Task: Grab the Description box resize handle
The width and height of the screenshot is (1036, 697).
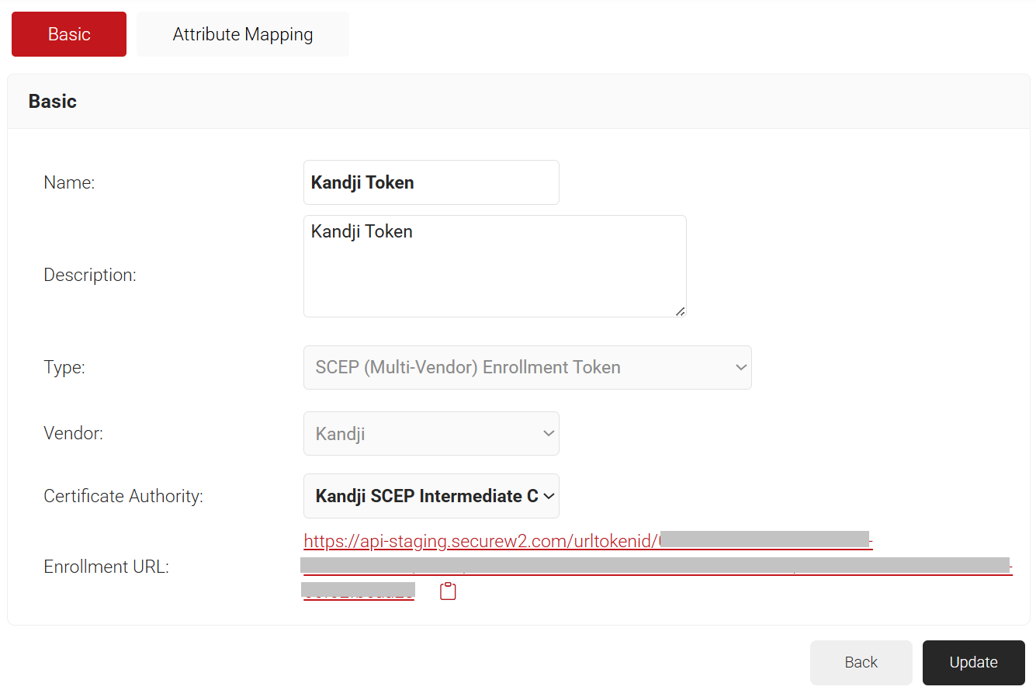Action: click(680, 311)
